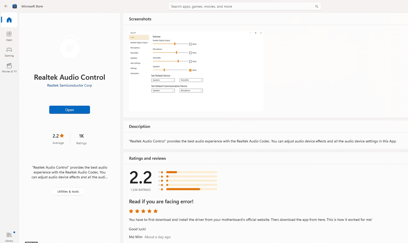Click the 1K Ratings count
408x243 pixels.
(81, 139)
